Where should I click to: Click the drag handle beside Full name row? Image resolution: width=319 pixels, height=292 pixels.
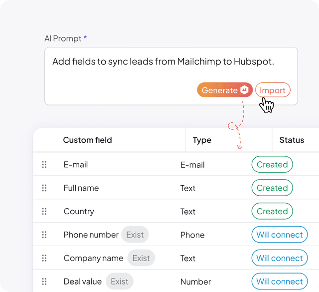[x=44, y=188]
